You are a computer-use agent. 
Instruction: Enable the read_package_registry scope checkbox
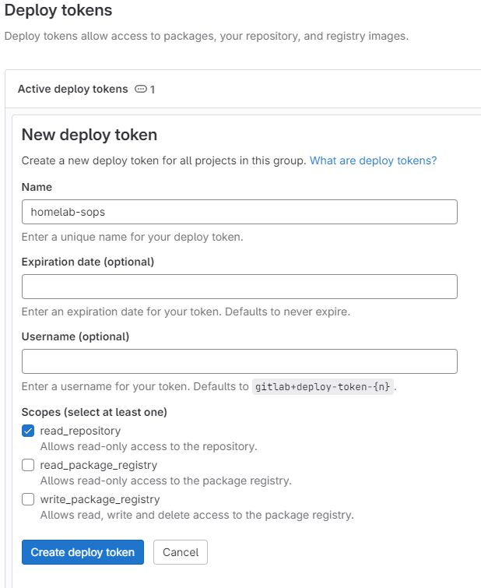pos(28,465)
